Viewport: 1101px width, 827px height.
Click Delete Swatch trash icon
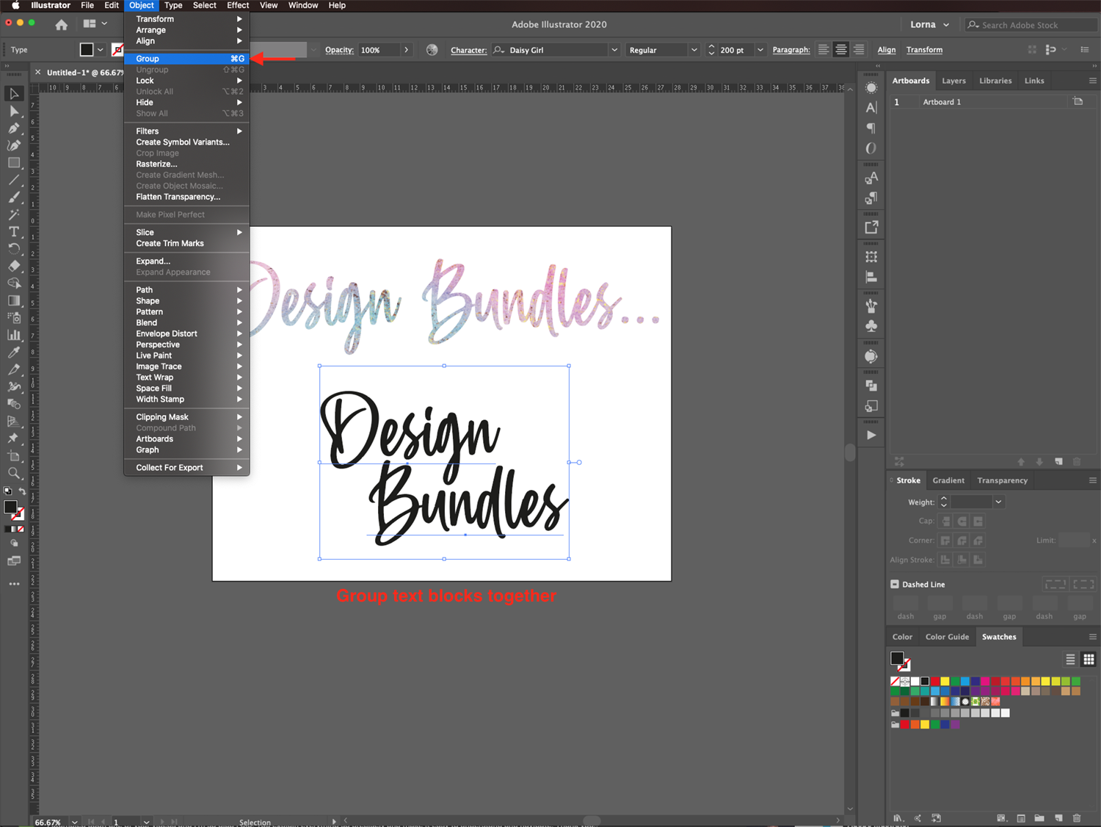(x=1077, y=817)
